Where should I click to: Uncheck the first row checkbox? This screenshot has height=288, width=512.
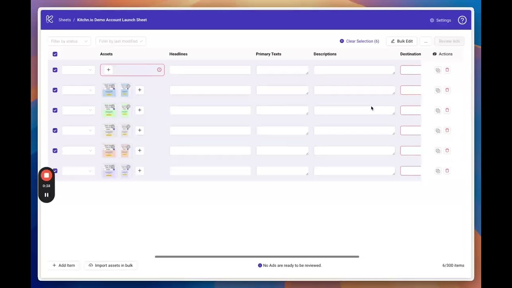55,70
